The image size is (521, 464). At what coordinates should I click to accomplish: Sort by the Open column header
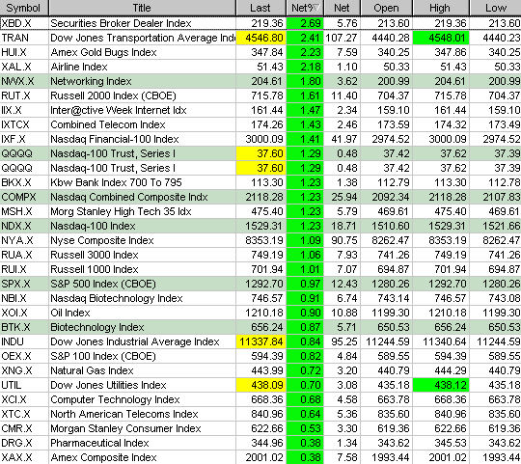tap(386, 8)
